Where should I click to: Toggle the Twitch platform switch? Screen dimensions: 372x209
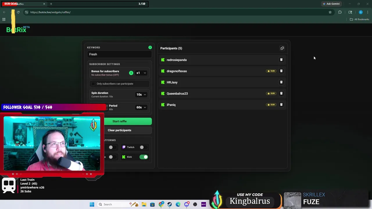143,147
